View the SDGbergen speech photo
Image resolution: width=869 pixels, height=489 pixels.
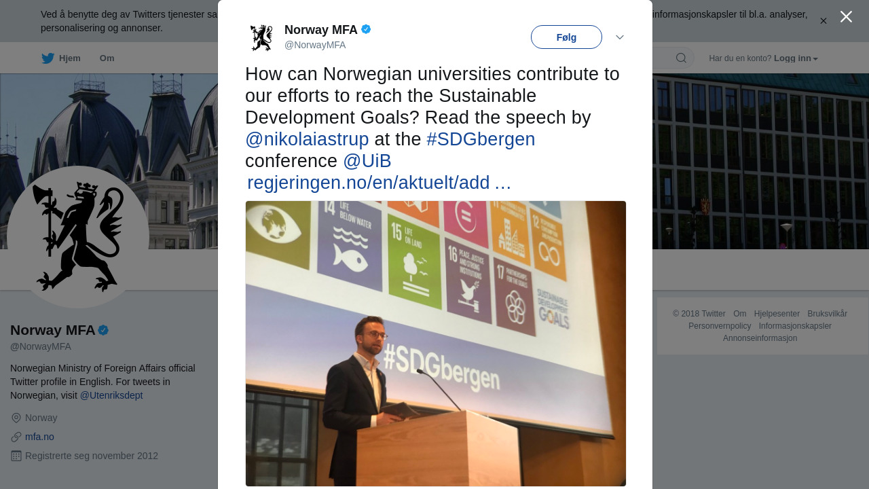coord(436,344)
